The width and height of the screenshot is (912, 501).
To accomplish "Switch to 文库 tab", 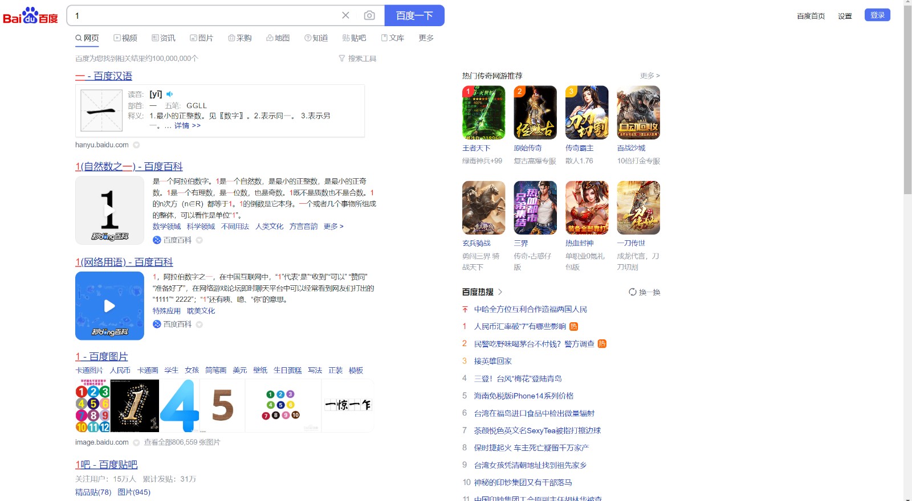I will tap(393, 38).
